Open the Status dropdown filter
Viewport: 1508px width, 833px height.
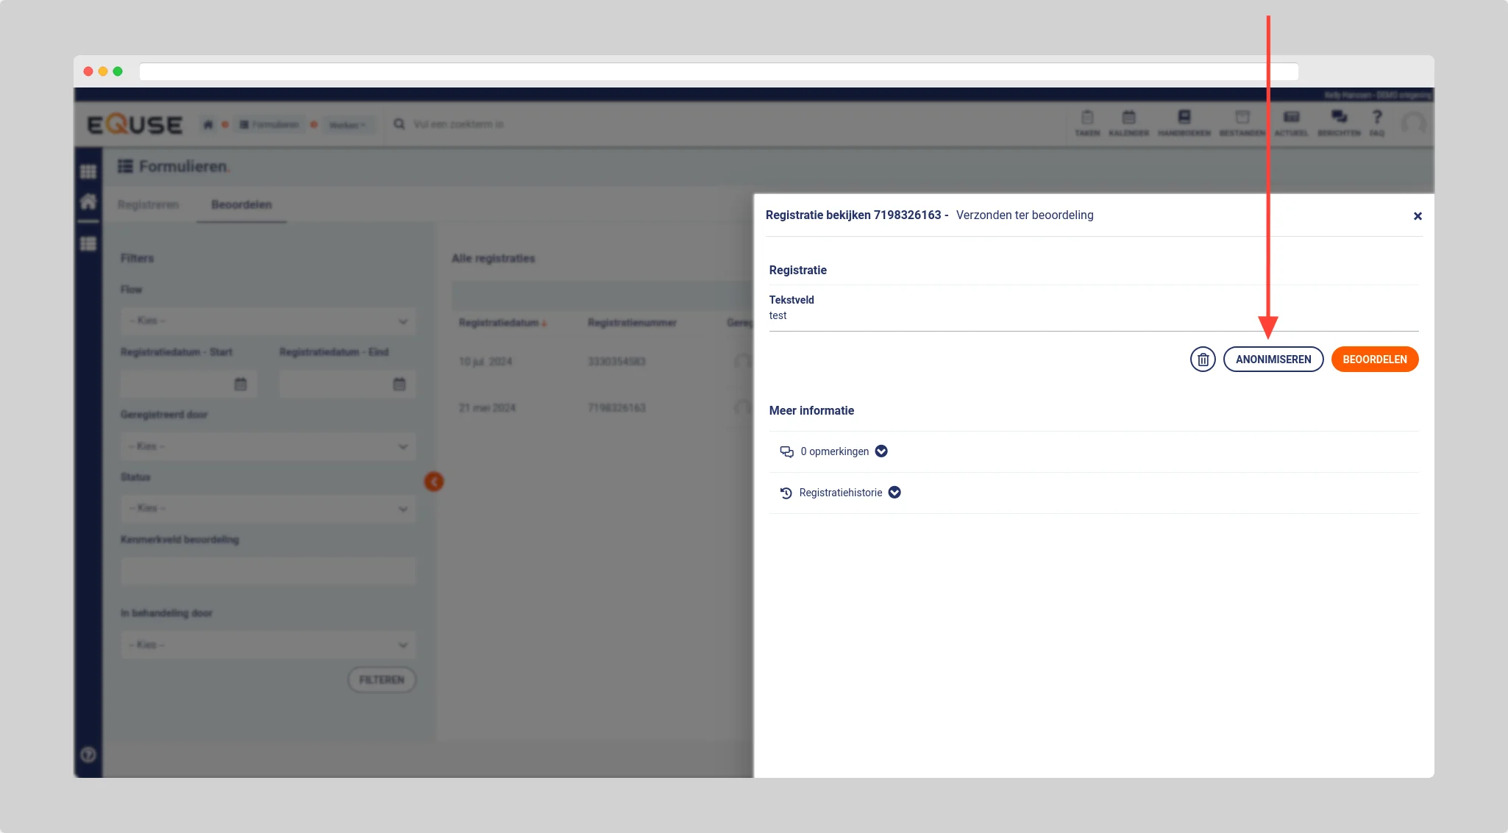coord(268,508)
